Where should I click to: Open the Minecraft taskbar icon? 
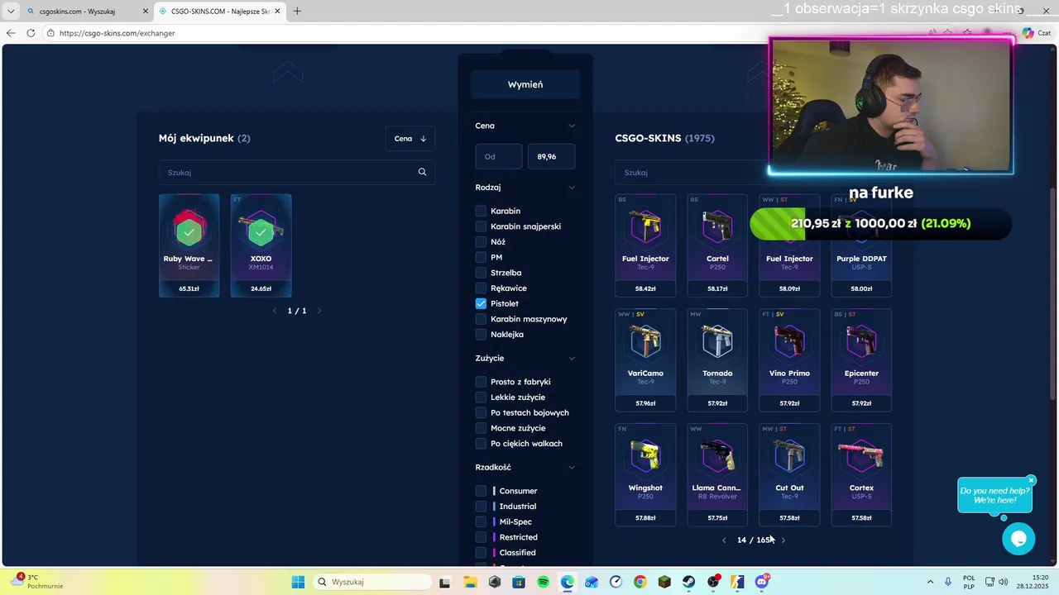[x=664, y=582]
